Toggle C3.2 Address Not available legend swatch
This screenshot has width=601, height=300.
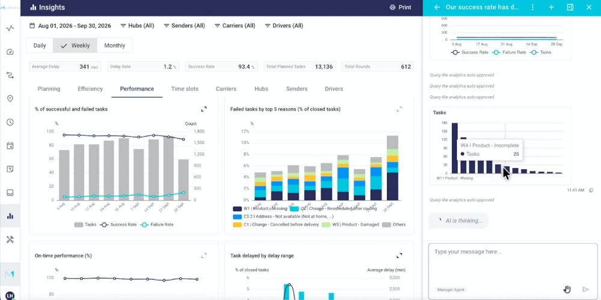click(237, 217)
